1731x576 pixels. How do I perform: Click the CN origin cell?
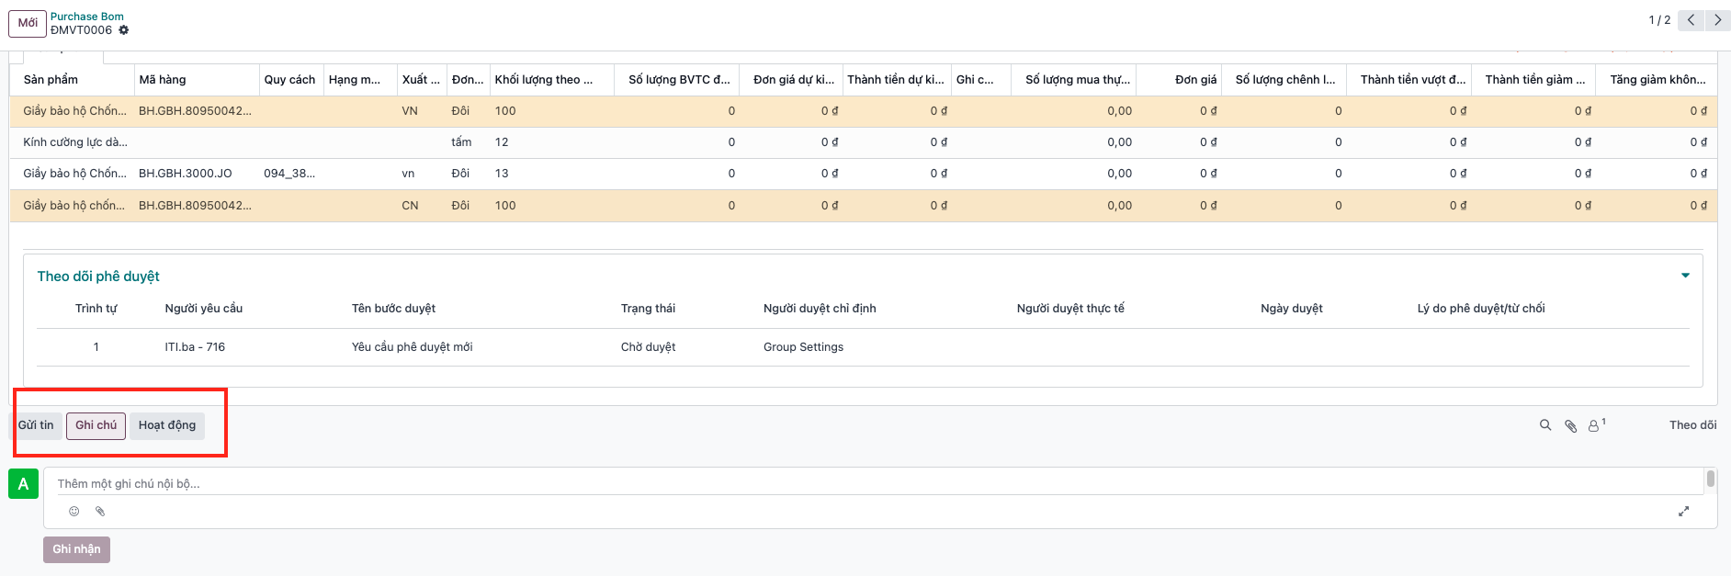(x=410, y=206)
